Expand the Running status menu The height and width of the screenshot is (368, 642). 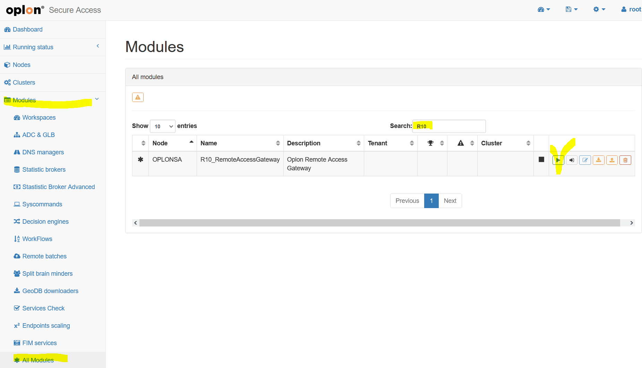(53, 47)
